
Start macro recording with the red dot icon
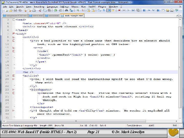119,10
